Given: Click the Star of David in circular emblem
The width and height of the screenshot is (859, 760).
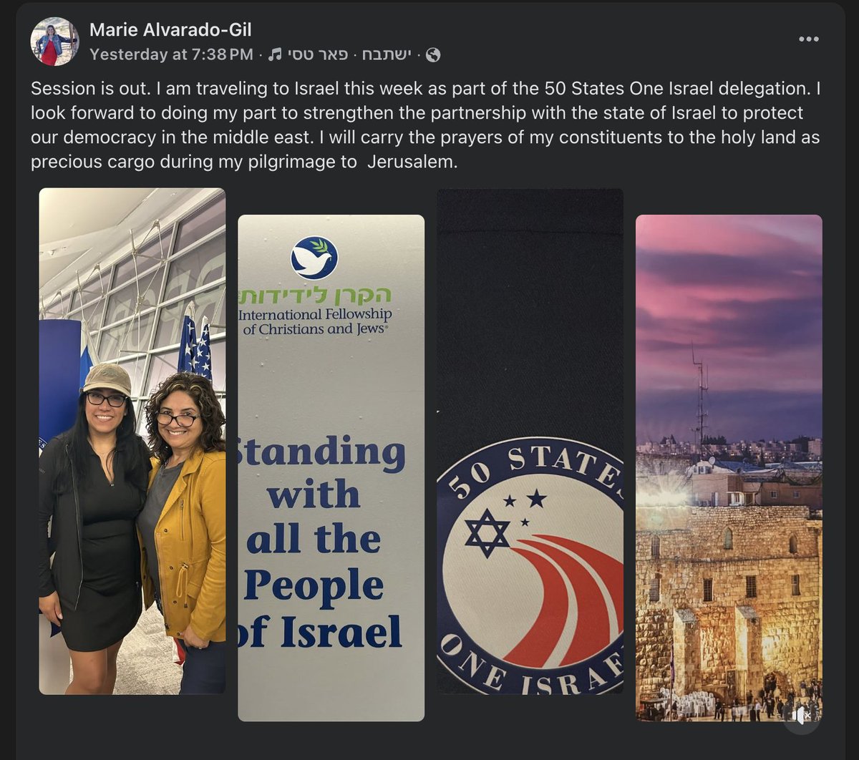Looking at the screenshot, I should pyautogui.click(x=487, y=532).
